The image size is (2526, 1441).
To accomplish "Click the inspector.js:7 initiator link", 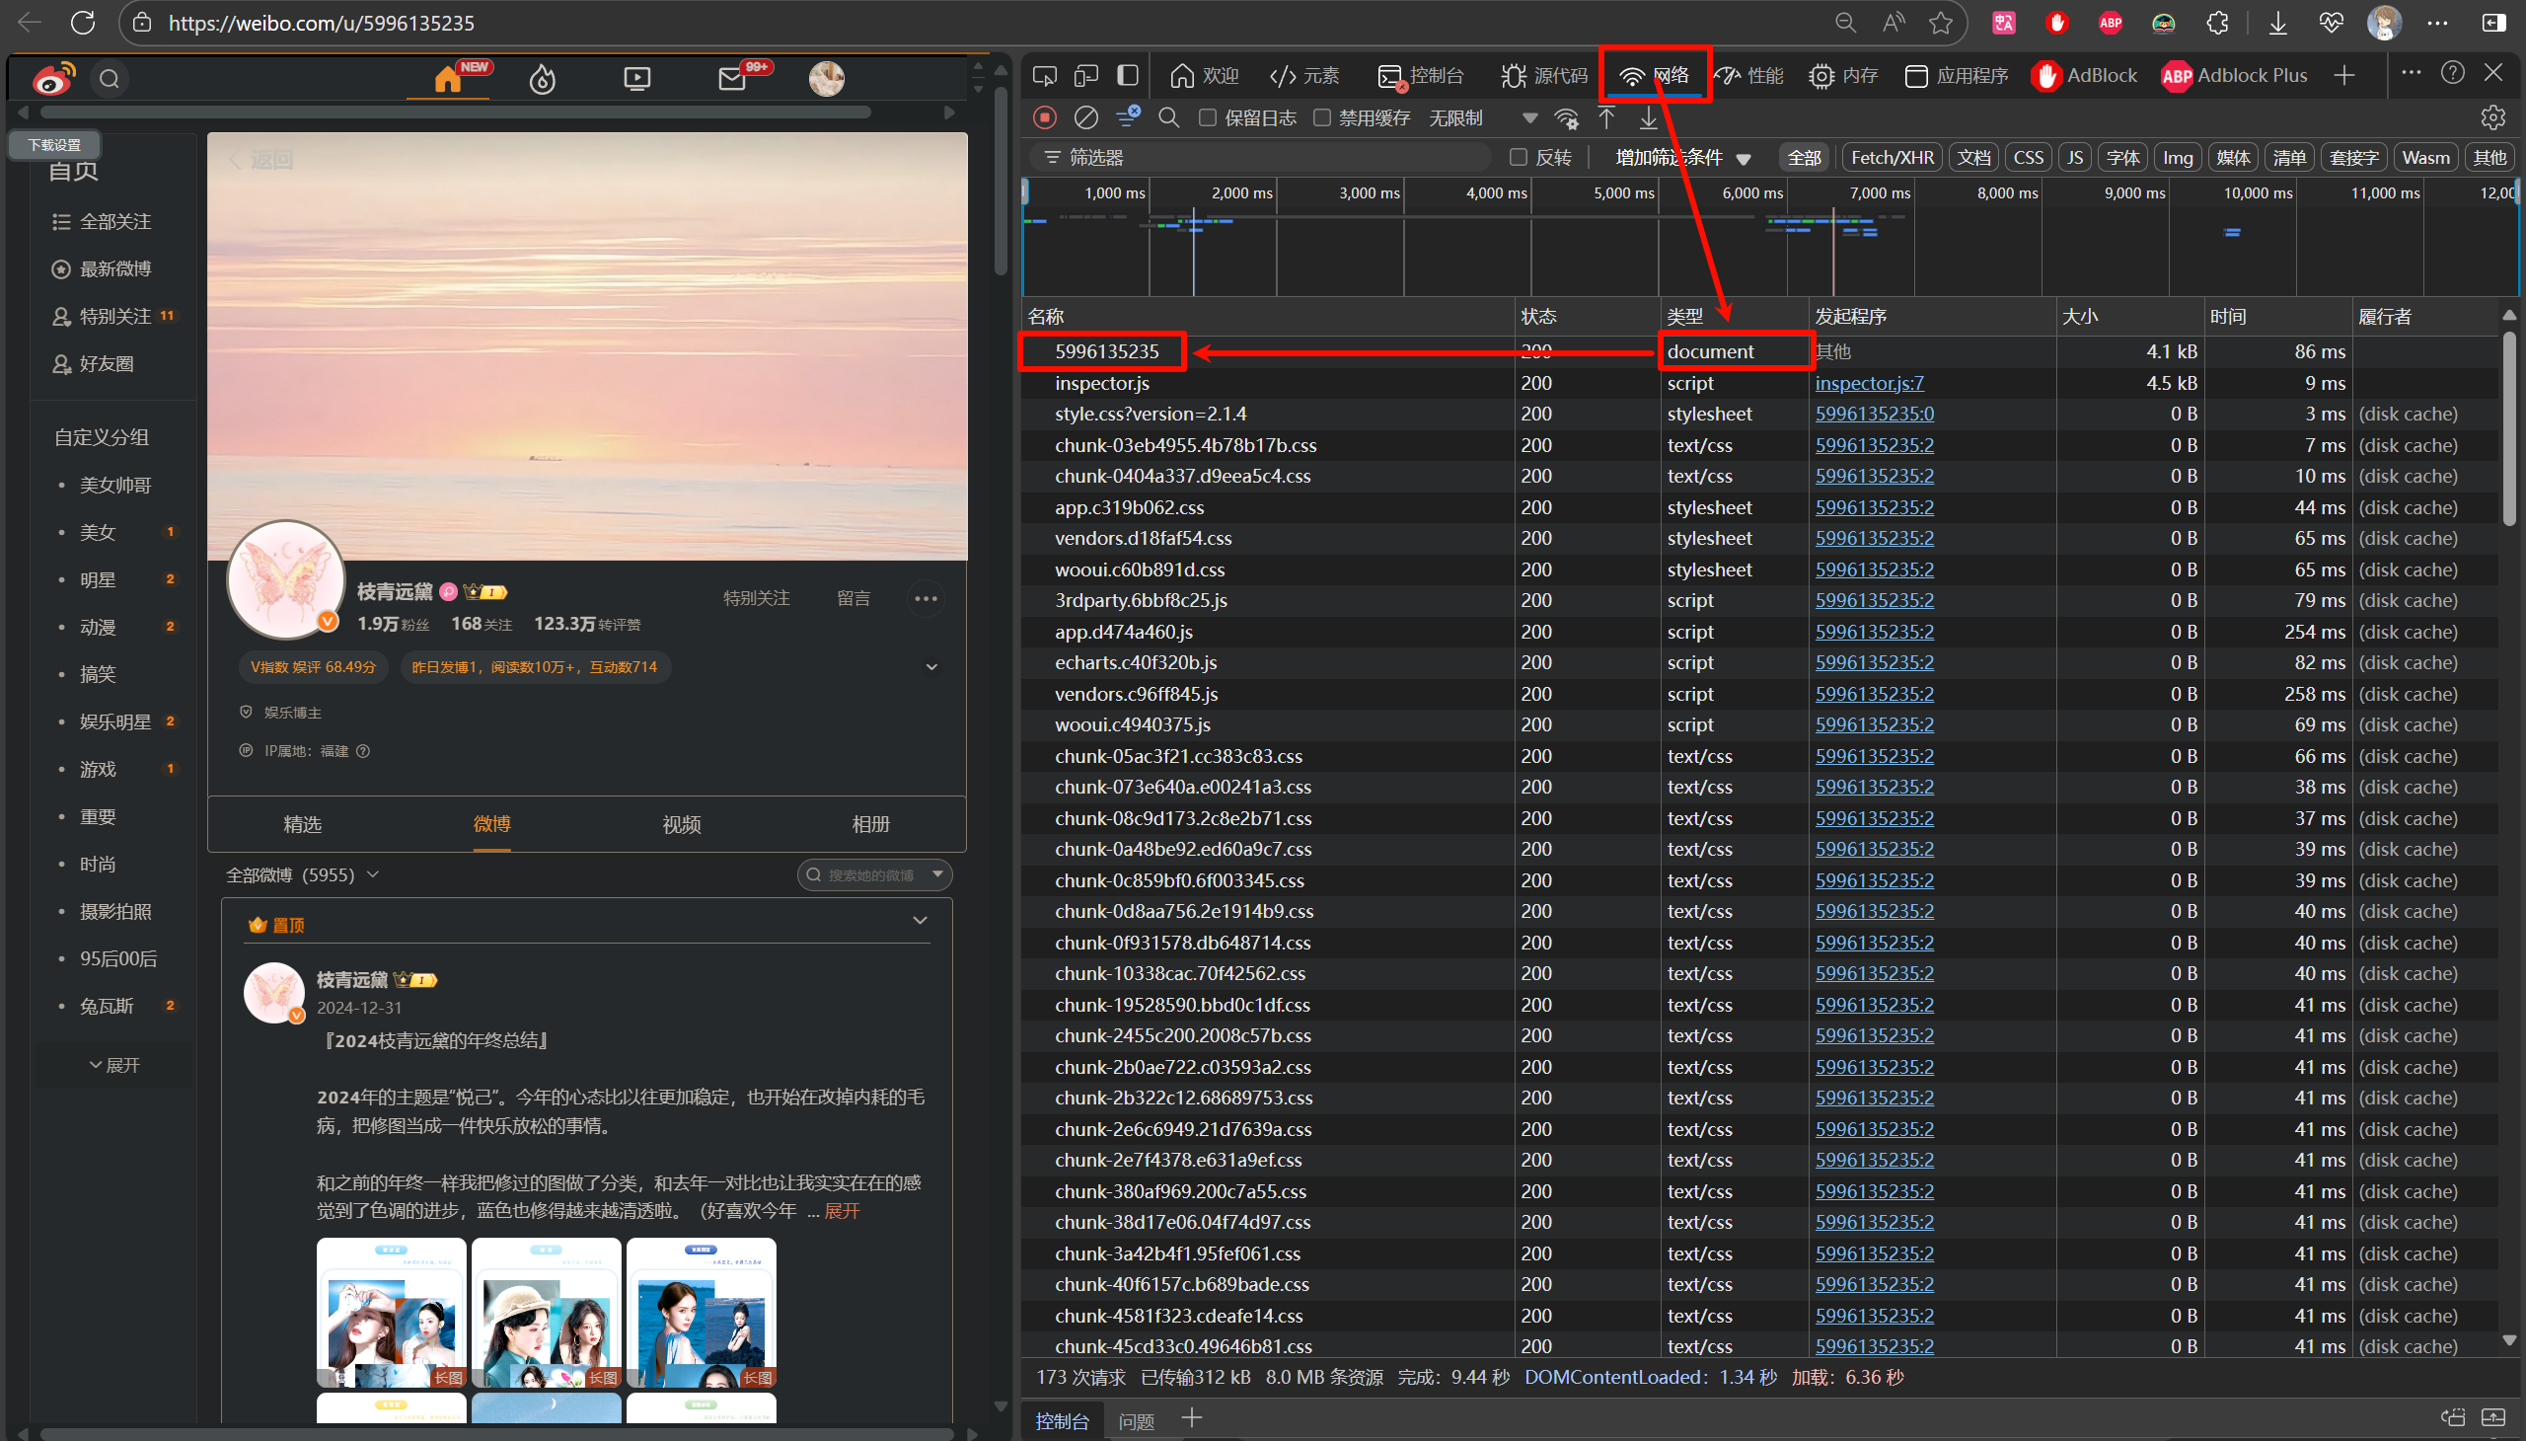I will (1868, 383).
